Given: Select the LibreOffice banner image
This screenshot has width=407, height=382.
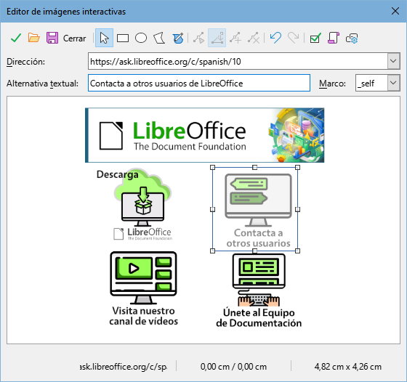Looking at the screenshot, I should pyautogui.click(x=205, y=135).
